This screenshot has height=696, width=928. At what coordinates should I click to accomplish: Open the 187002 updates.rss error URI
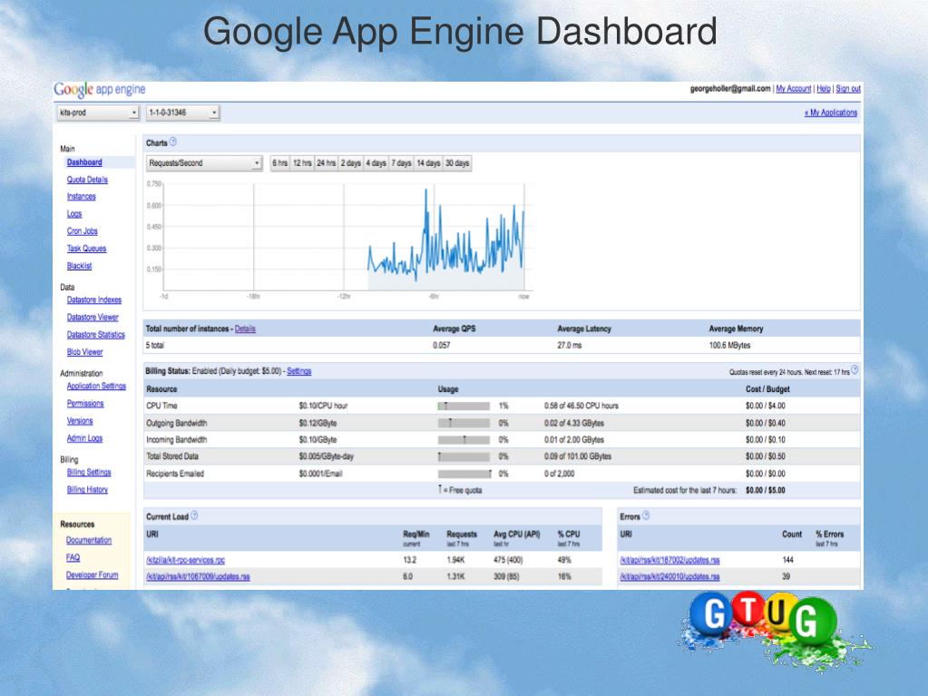coord(669,560)
